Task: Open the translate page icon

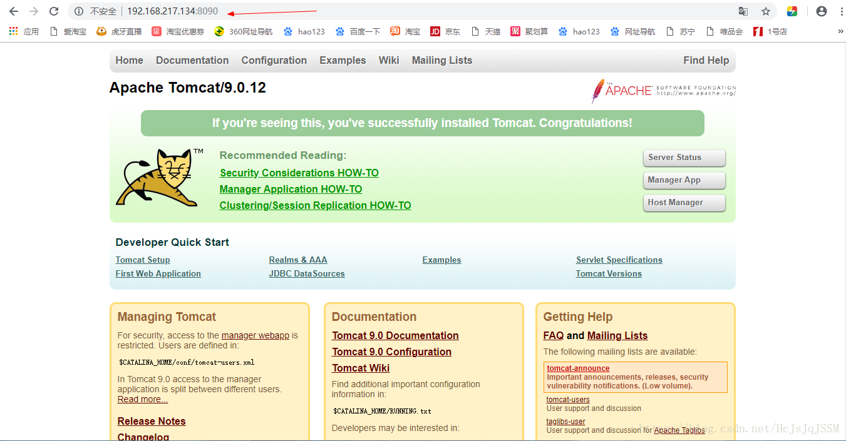Action: pos(743,11)
